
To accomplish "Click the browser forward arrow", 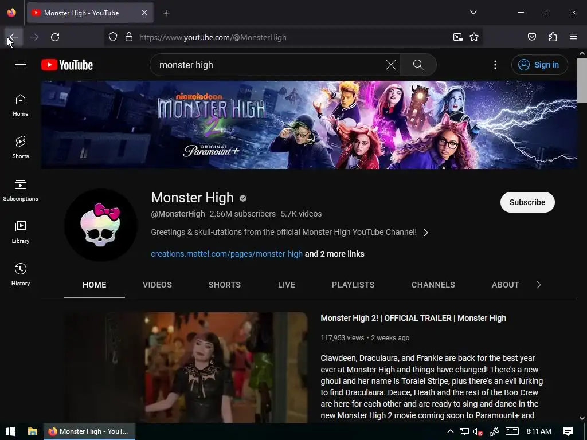I will pyautogui.click(x=34, y=37).
